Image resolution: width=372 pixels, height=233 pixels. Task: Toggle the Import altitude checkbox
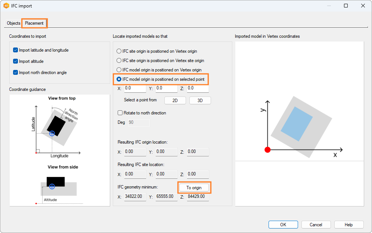click(x=16, y=61)
